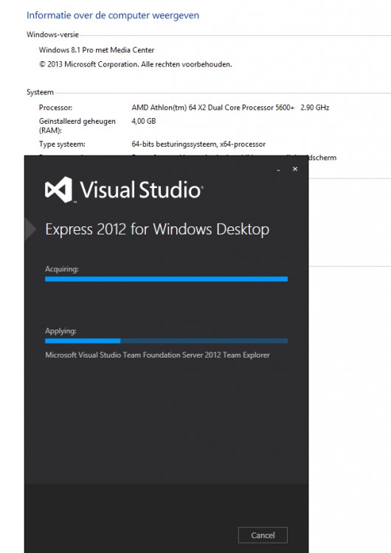Click the Team Foundation Server status text
This screenshot has width=391, height=553.
point(157,355)
